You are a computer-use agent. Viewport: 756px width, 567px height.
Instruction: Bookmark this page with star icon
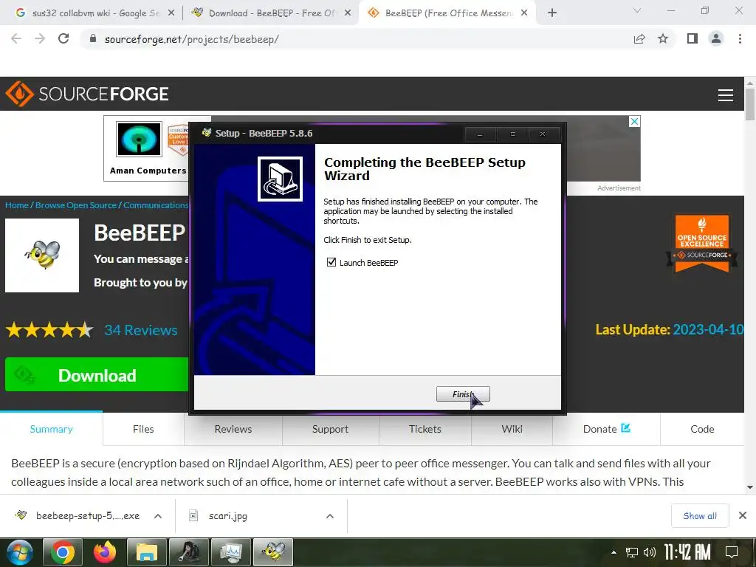coord(663,39)
